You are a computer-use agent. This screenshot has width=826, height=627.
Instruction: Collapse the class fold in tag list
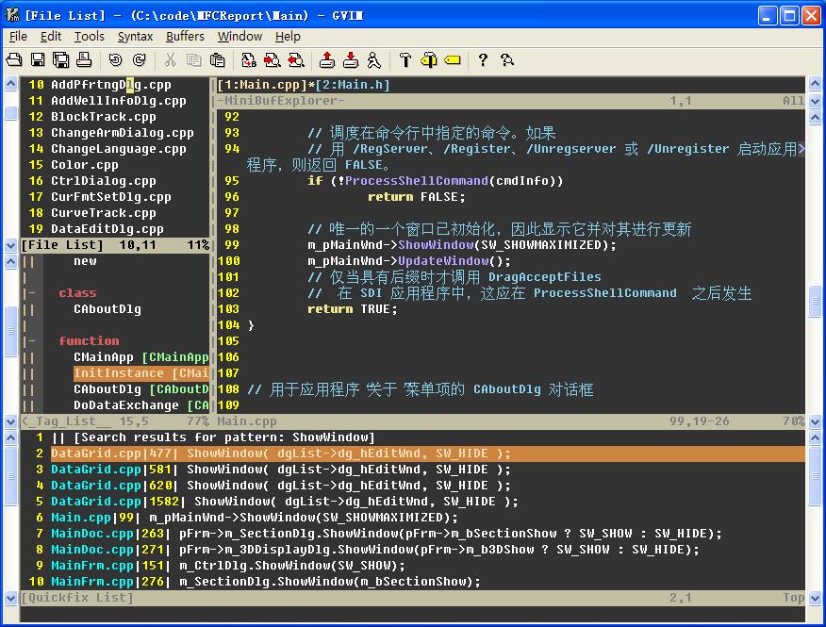(28, 293)
